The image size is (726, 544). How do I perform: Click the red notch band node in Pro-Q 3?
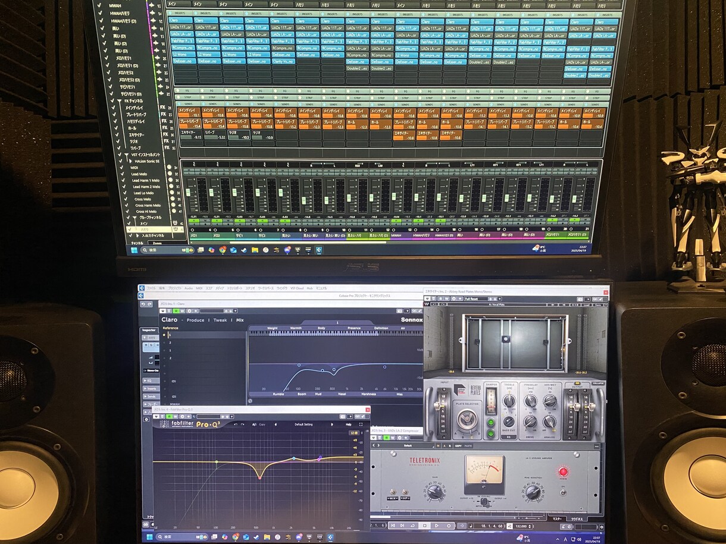(x=259, y=477)
